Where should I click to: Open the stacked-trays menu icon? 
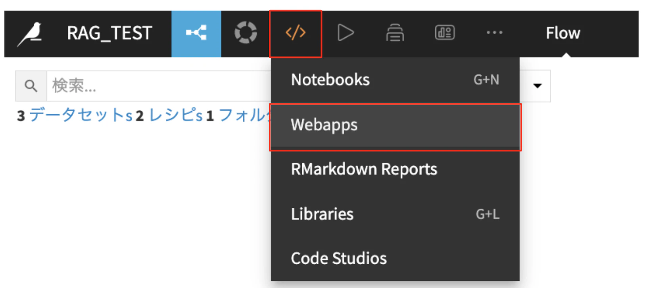pos(395,33)
